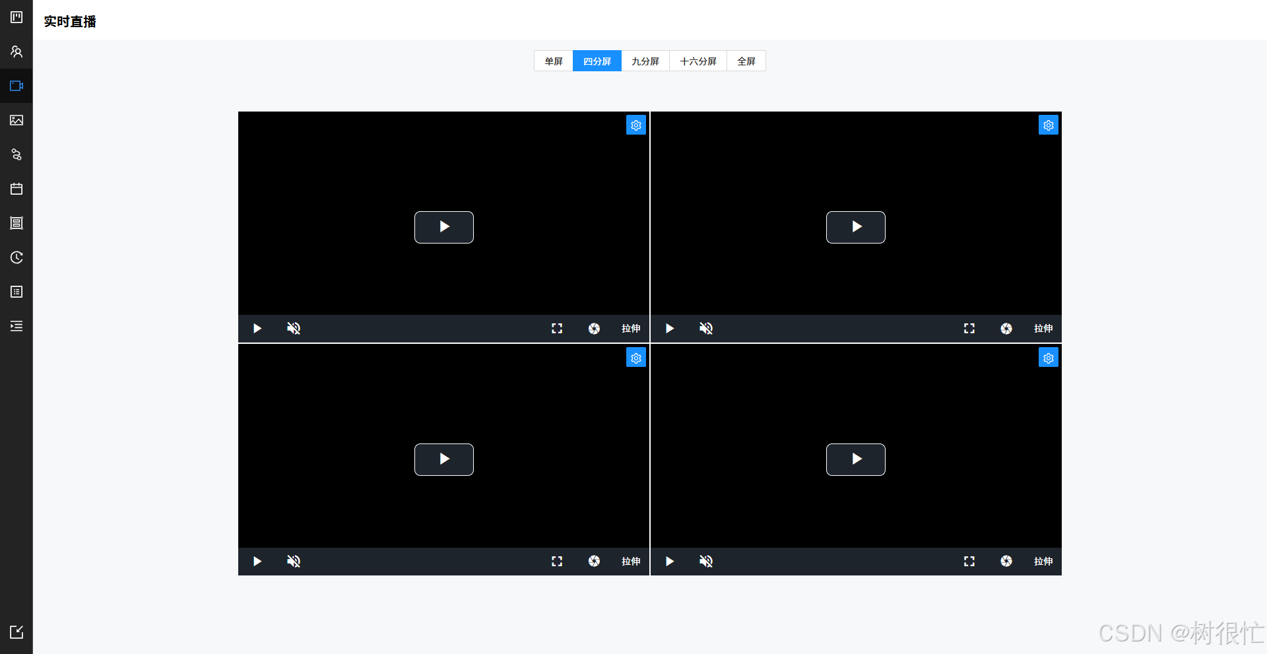Click 拉伸 on the top-right video
The height and width of the screenshot is (654, 1267).
(1043, 329)
